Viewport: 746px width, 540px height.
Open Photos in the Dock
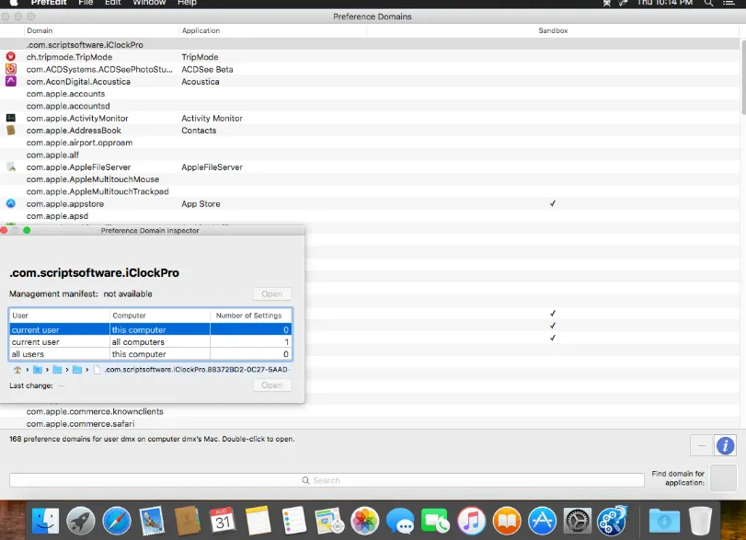click(x=364, y=521)
